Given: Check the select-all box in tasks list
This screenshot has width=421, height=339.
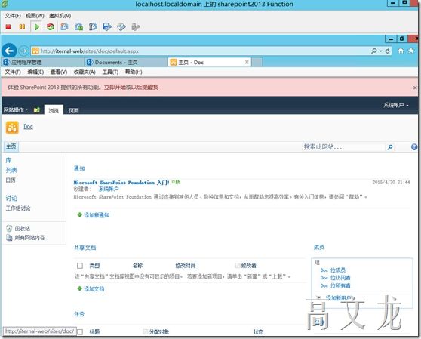Looking at the screenshot, I should click(80, 332).
